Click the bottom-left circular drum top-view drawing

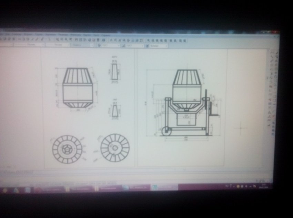point(67,149)
